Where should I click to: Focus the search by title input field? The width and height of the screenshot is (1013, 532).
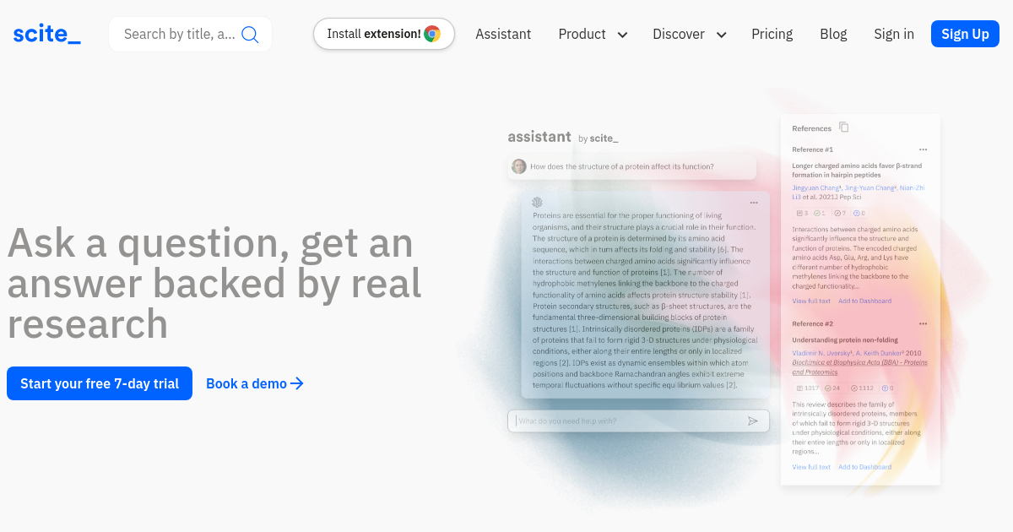pos(179,34)
